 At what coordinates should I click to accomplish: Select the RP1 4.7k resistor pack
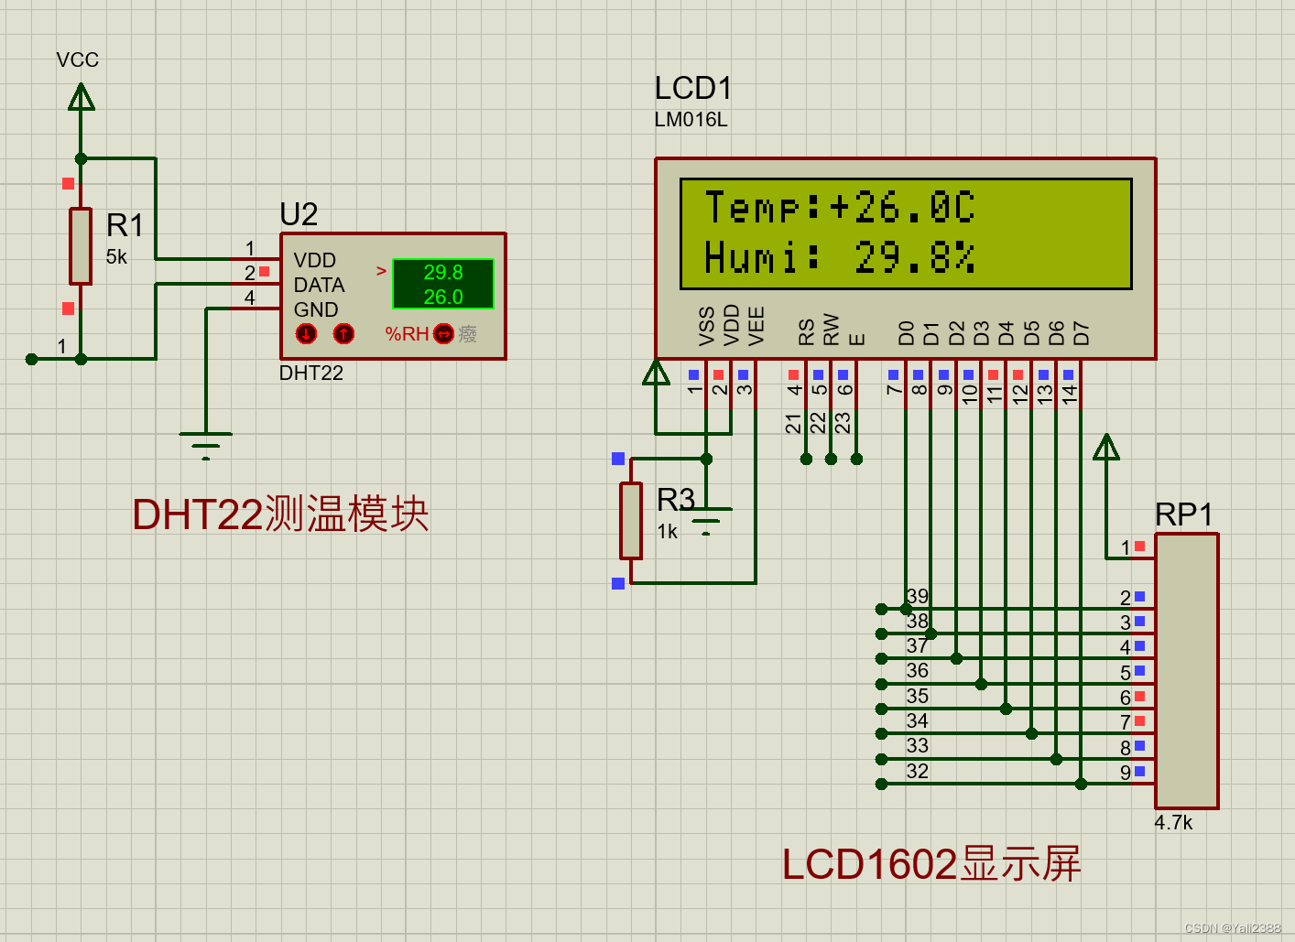tap(1187, 671)
